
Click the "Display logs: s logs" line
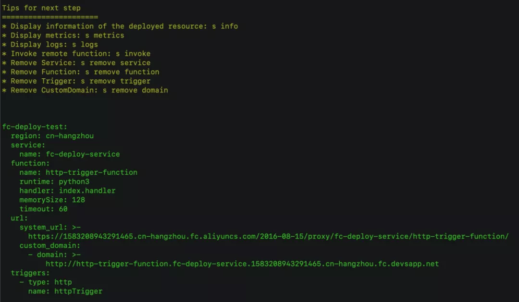[54, 45]
